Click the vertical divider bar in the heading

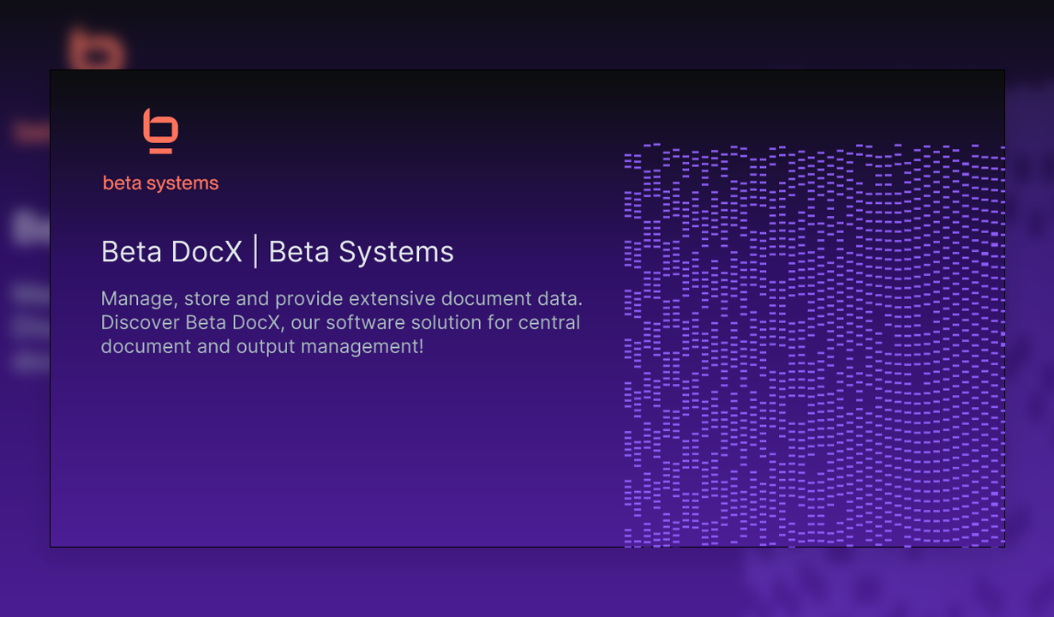(257, 250)
